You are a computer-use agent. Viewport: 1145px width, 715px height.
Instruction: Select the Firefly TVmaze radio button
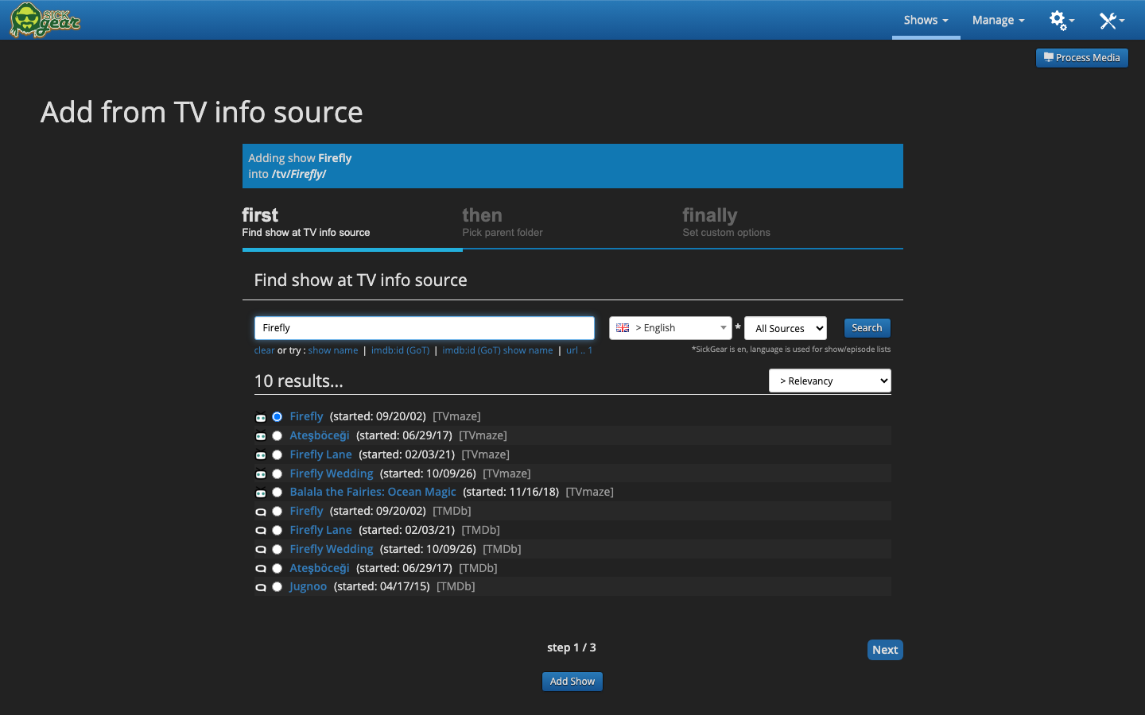[277, 417]
